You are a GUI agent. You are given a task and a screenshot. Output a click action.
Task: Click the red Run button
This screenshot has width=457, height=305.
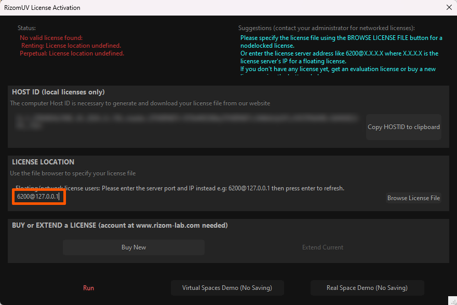click(x=89, y=288)
